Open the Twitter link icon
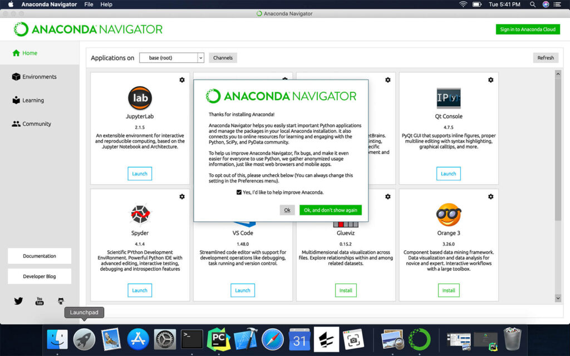The image size is (570, 356). [18, 301]
